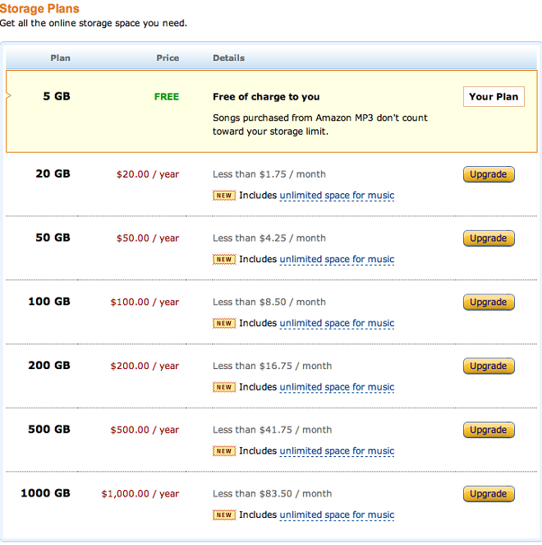The image size is (542, 545).
Task: Upgrade to the 1000 GB plan
Action: [x=489, y=494]
